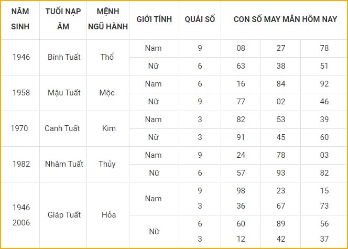Click the 2006 birth year cell
This screenshot has width=348, height=249.
[21, 223]
